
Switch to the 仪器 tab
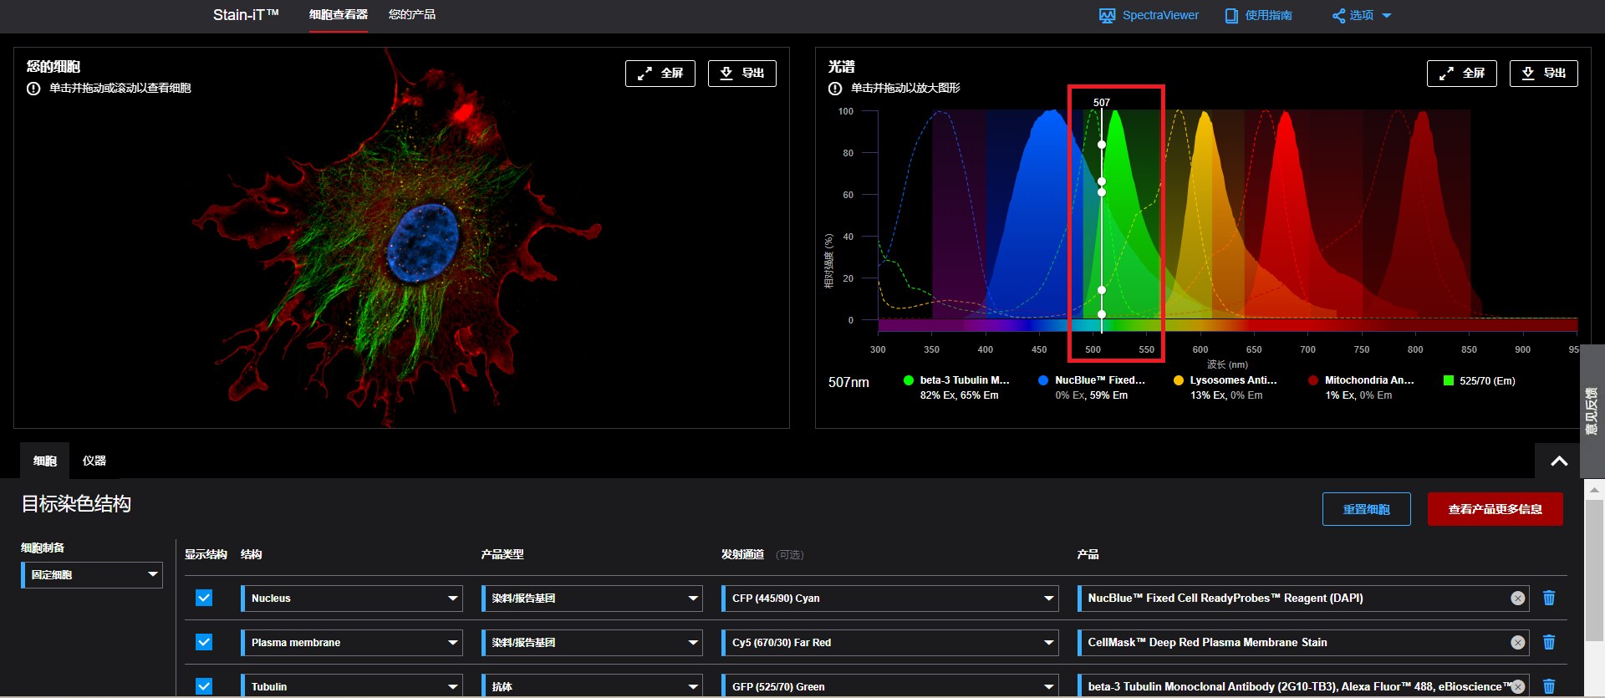tap(94, 461)
